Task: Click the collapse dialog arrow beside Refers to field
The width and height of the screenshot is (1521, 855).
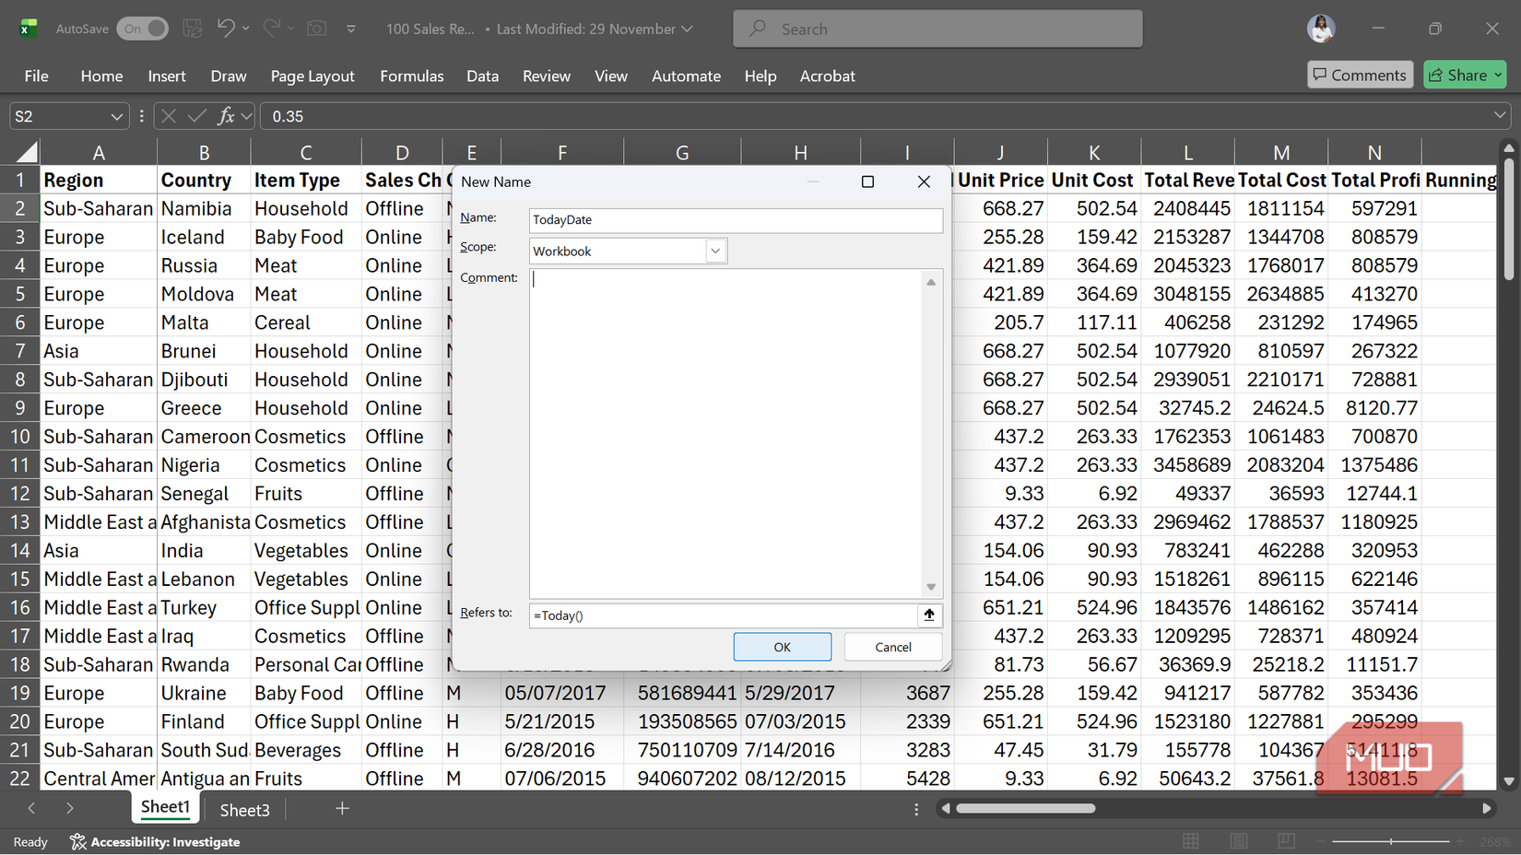Action: (x=929, y=615)
